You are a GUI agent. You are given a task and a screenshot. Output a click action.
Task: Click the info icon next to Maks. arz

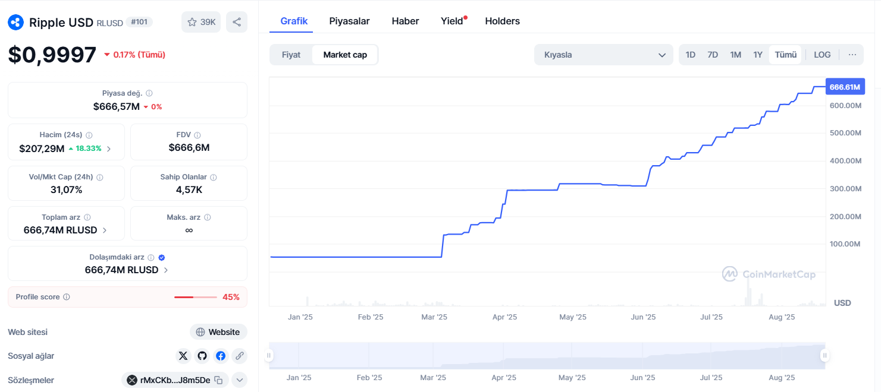coord(208,218)
